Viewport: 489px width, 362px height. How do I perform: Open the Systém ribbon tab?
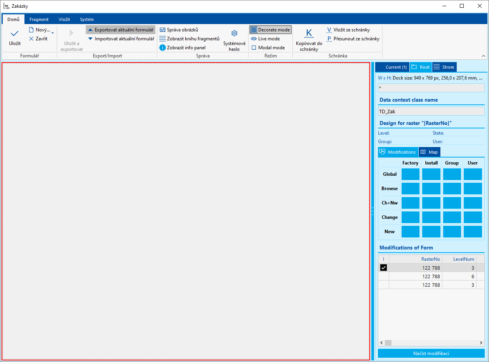pos(87,19)
